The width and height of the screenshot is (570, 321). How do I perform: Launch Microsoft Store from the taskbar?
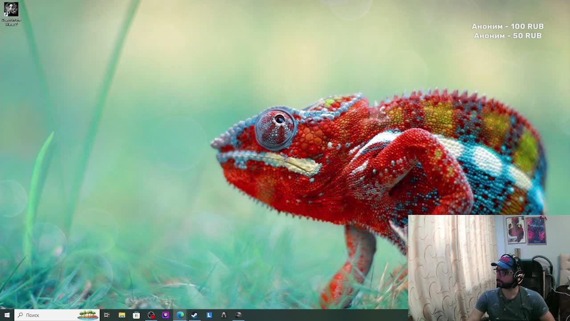(136, 315)
